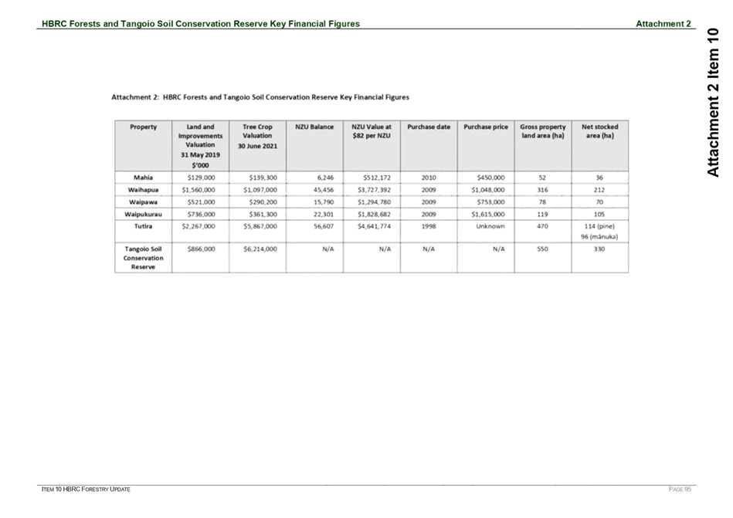The image size is (733, 518).
Task: Click Mahia land valuation '$129,000'
Action: pyautogui.click(x=201, y=178)
